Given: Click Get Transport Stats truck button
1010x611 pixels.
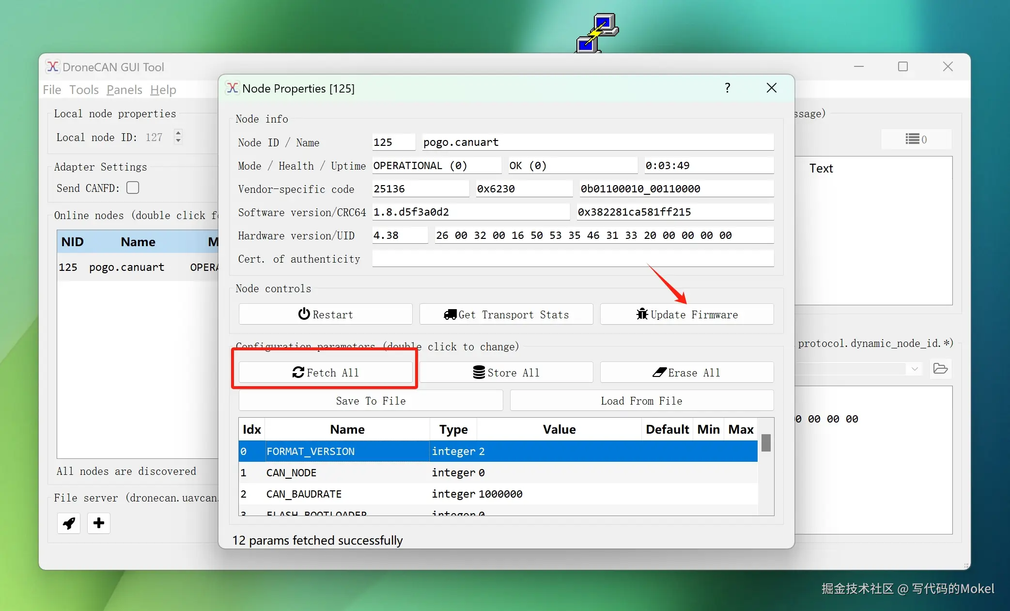Looking at the screenshot, I should 506,314.
